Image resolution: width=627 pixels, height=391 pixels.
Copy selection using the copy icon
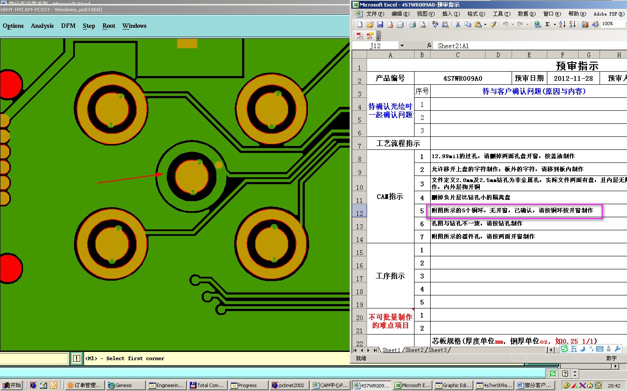(468, 24)
